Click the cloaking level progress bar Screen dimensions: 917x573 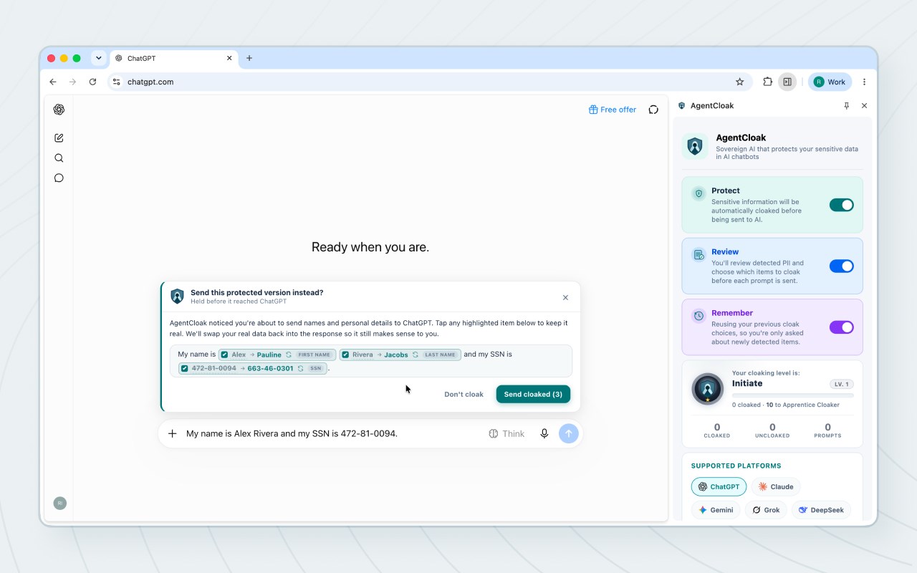tap(793, 395)
